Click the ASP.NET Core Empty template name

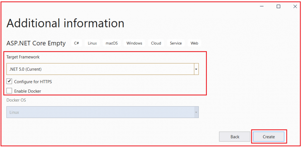(36, 43)
